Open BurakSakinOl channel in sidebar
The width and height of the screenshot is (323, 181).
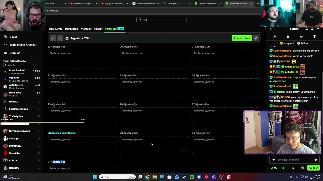click(21, 72)
